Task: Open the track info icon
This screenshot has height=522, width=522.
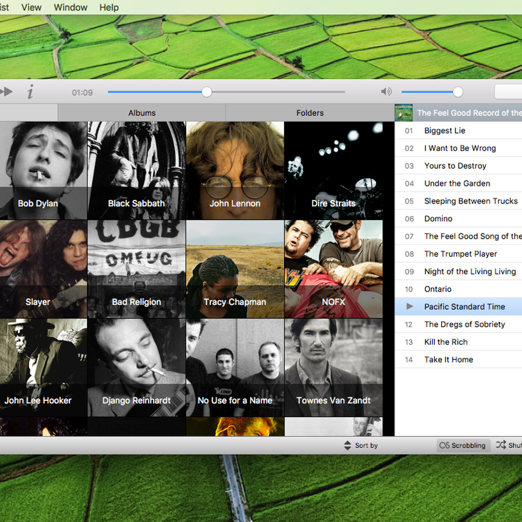Action: point(30,92)
